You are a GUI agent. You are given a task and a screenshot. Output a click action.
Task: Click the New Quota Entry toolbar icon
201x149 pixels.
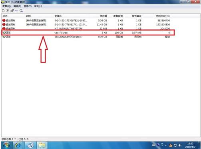point(3,11)
